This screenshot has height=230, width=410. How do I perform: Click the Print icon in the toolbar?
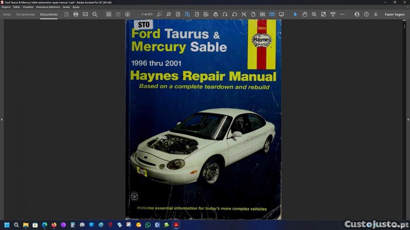75,14
